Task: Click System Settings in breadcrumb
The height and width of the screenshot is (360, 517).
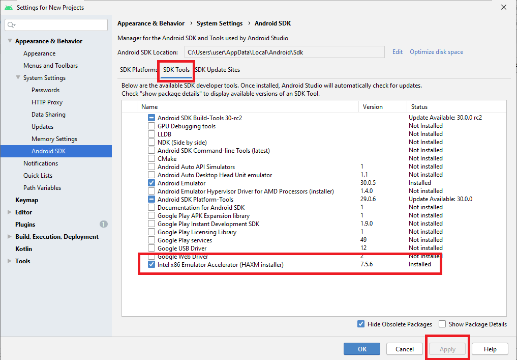Action: click(220, 23)
